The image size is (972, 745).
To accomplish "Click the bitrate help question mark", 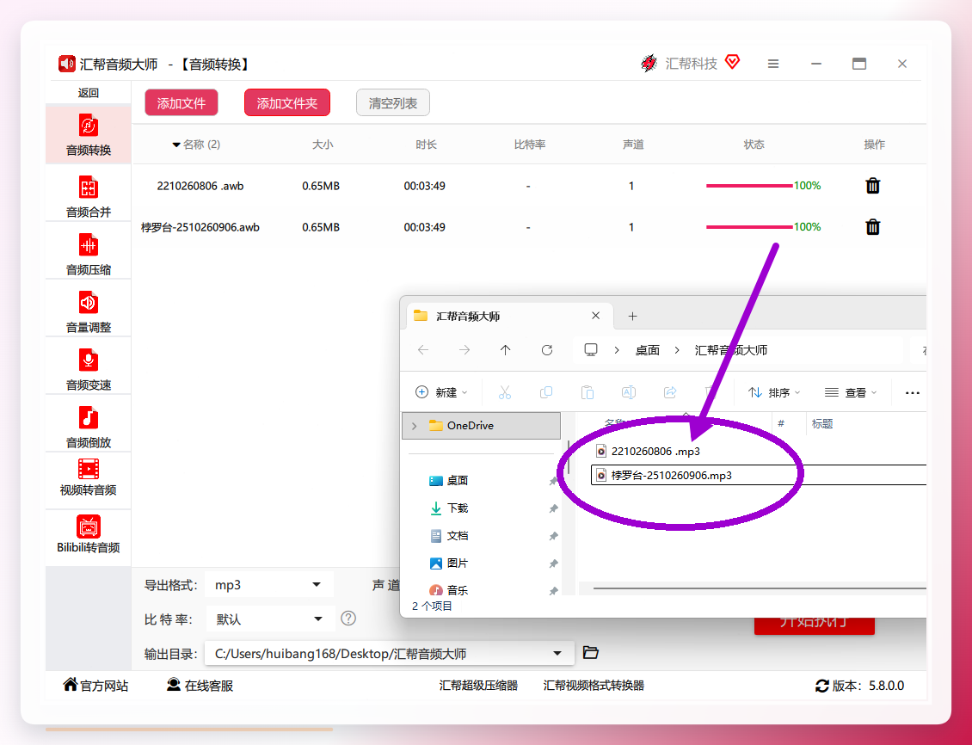I will pos(348,618).
